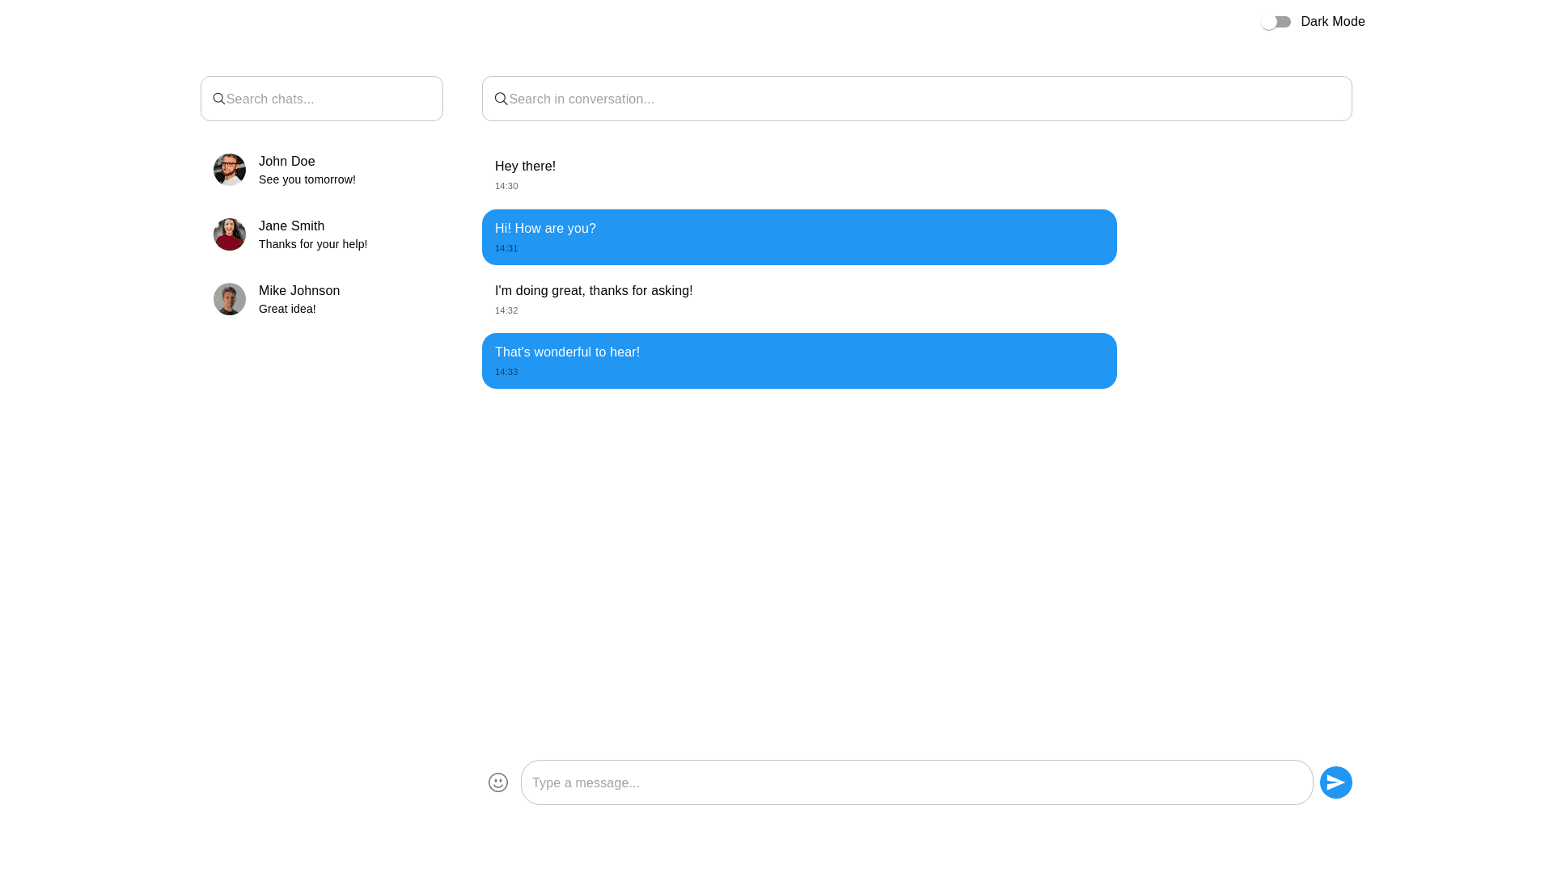This screenshot has height=873, width=1553.
Task: Focus the Search chats input field
Action: pos(332,99)
